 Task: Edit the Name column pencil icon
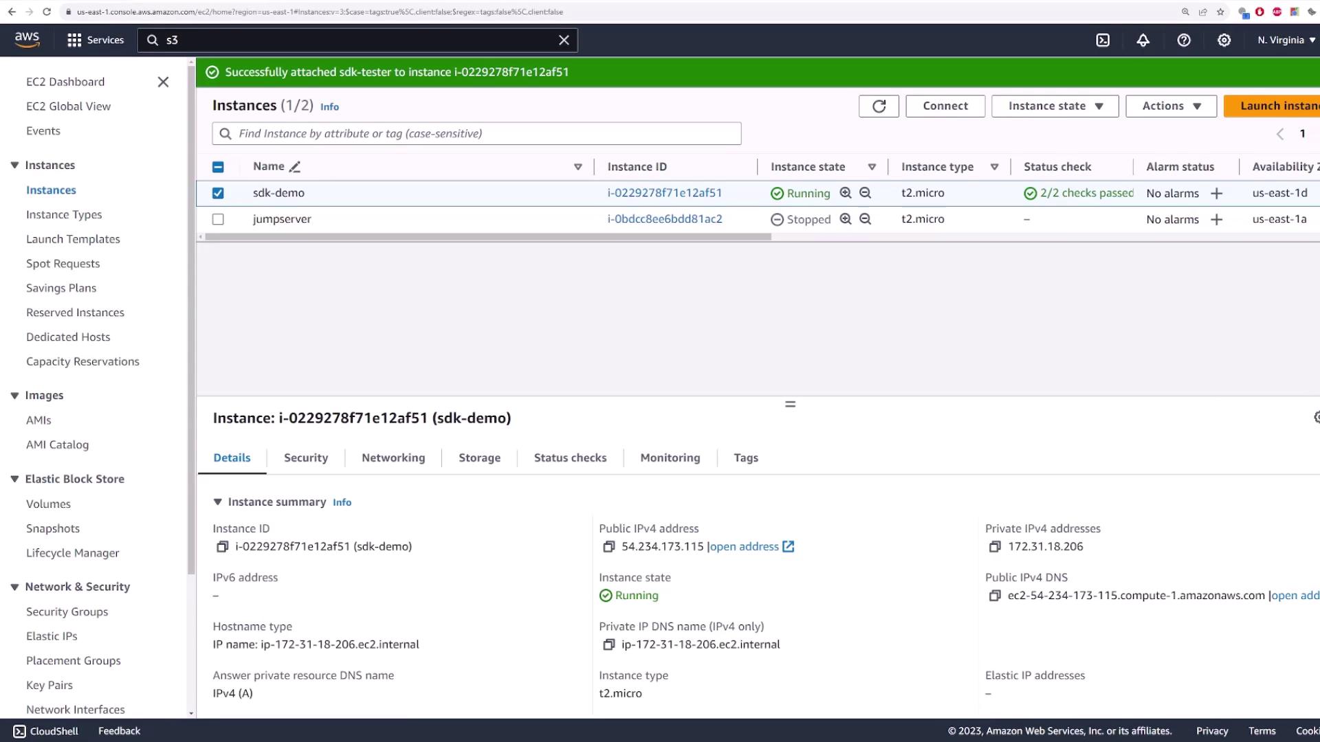(x=295, y=167)
